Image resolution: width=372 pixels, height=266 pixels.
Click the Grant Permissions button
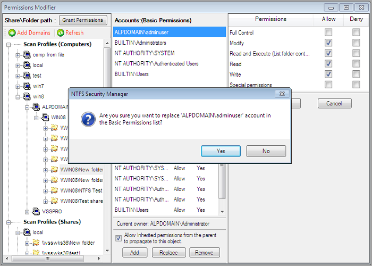tap(83, 20)
